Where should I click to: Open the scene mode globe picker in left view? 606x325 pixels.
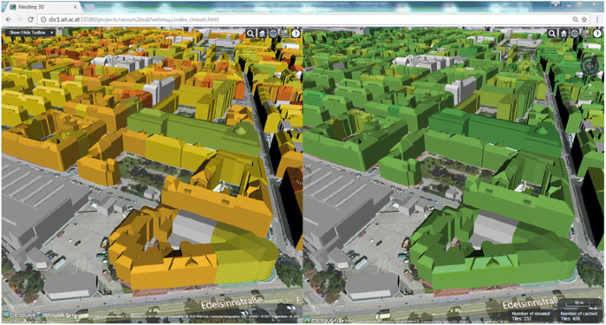pyautogui.click(x=273, y=34)
